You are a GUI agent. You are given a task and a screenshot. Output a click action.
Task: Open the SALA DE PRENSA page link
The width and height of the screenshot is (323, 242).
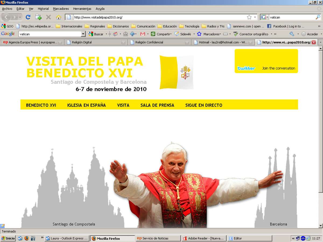(x=157, y=105)
